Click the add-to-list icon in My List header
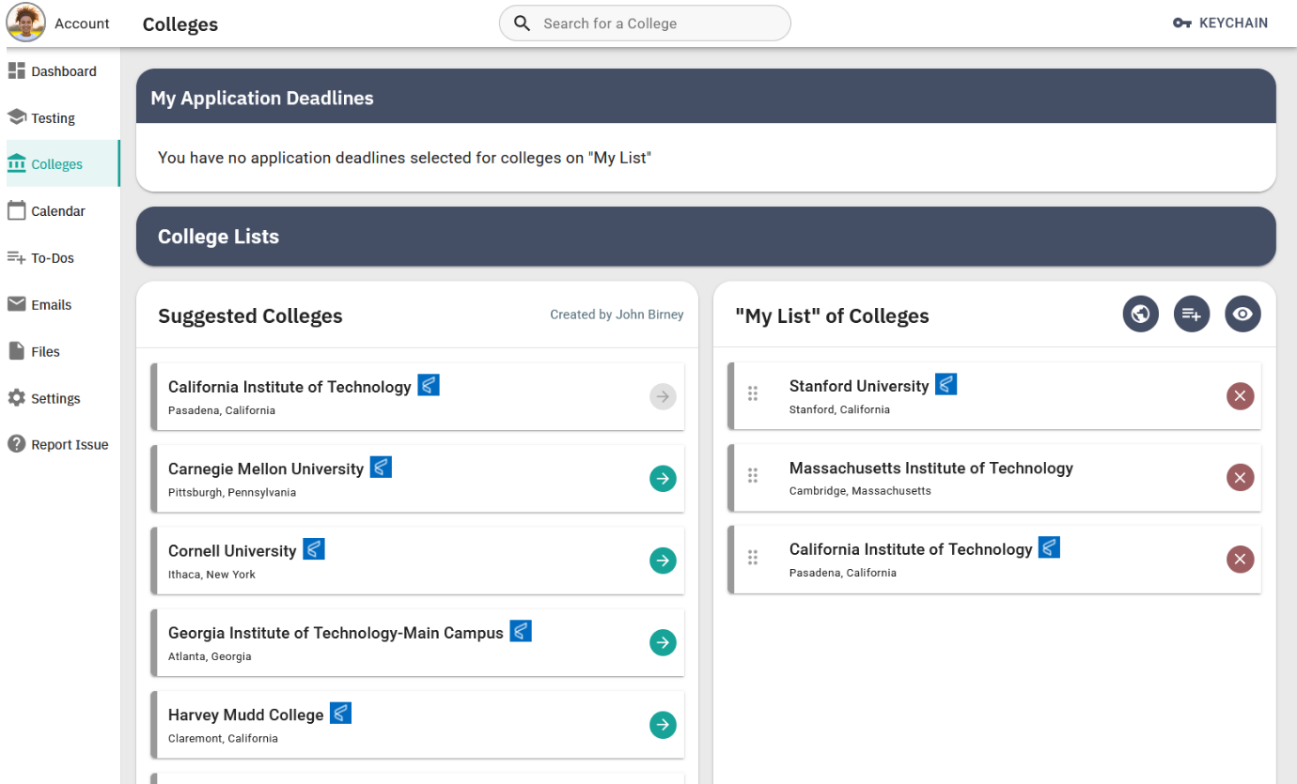 tap(1192, 314)
